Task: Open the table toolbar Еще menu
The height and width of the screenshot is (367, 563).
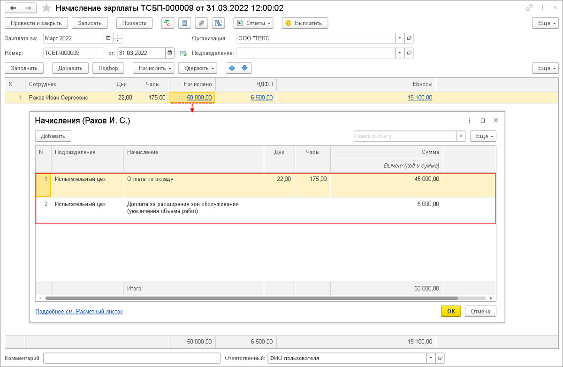Action: pos(546,68)
